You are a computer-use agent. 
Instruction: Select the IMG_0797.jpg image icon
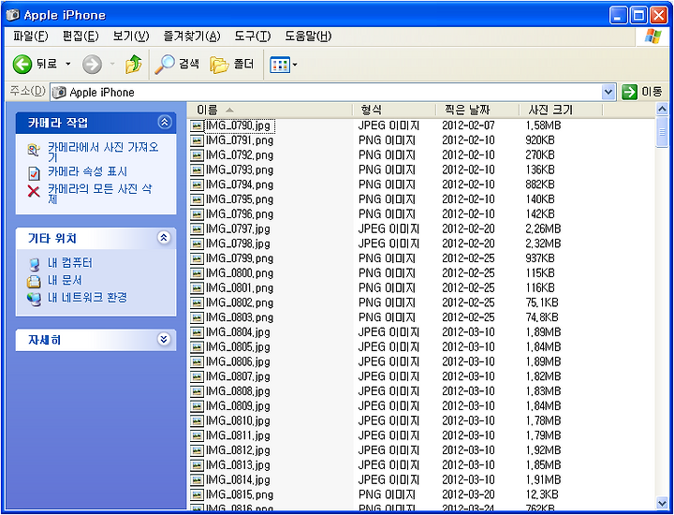tap(197, 229)
